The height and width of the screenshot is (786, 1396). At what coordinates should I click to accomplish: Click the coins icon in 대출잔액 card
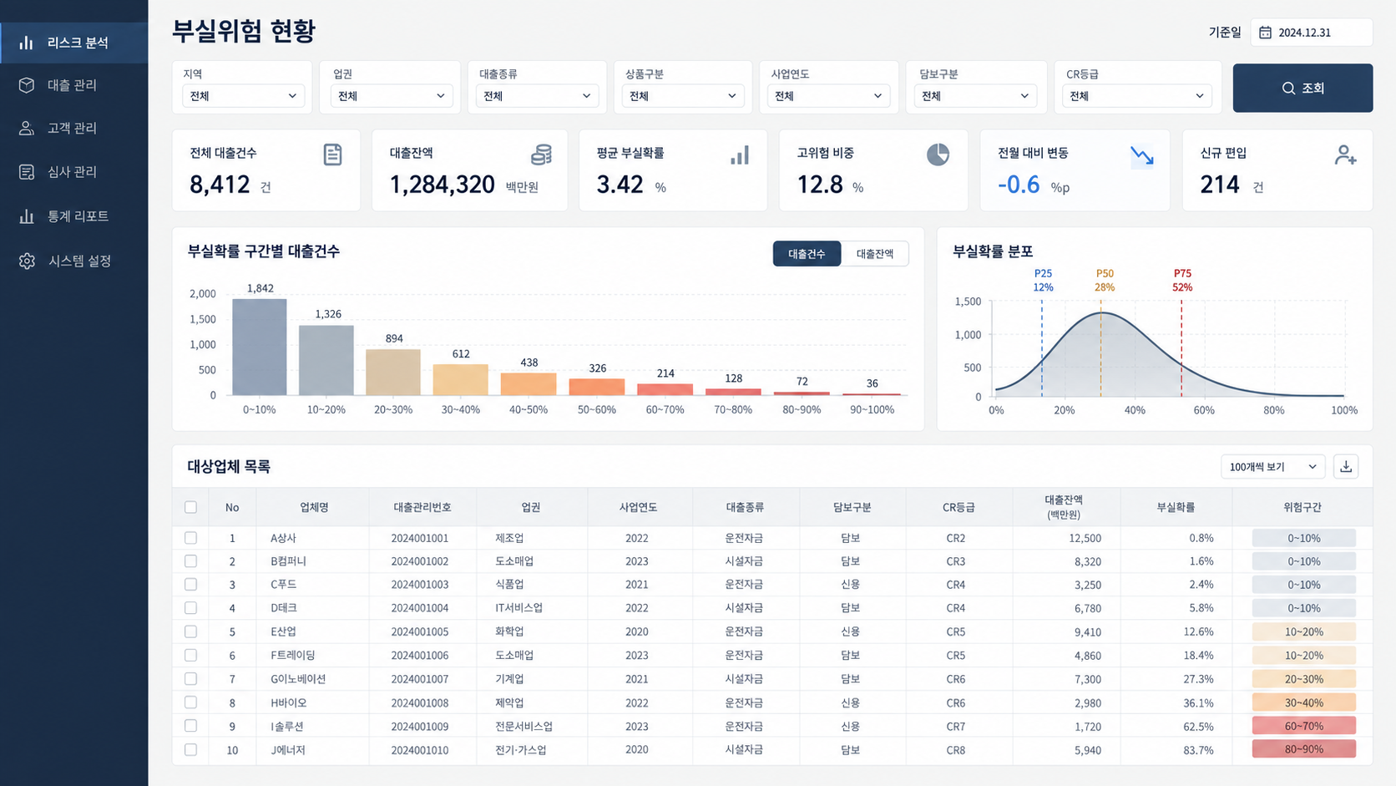(x=541, y=155)
